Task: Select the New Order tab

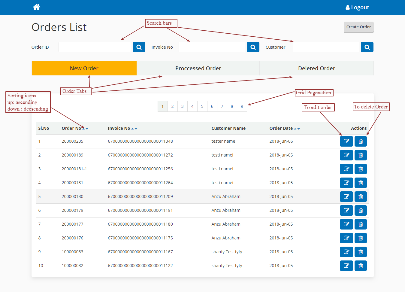Action: tap(84, 68)
